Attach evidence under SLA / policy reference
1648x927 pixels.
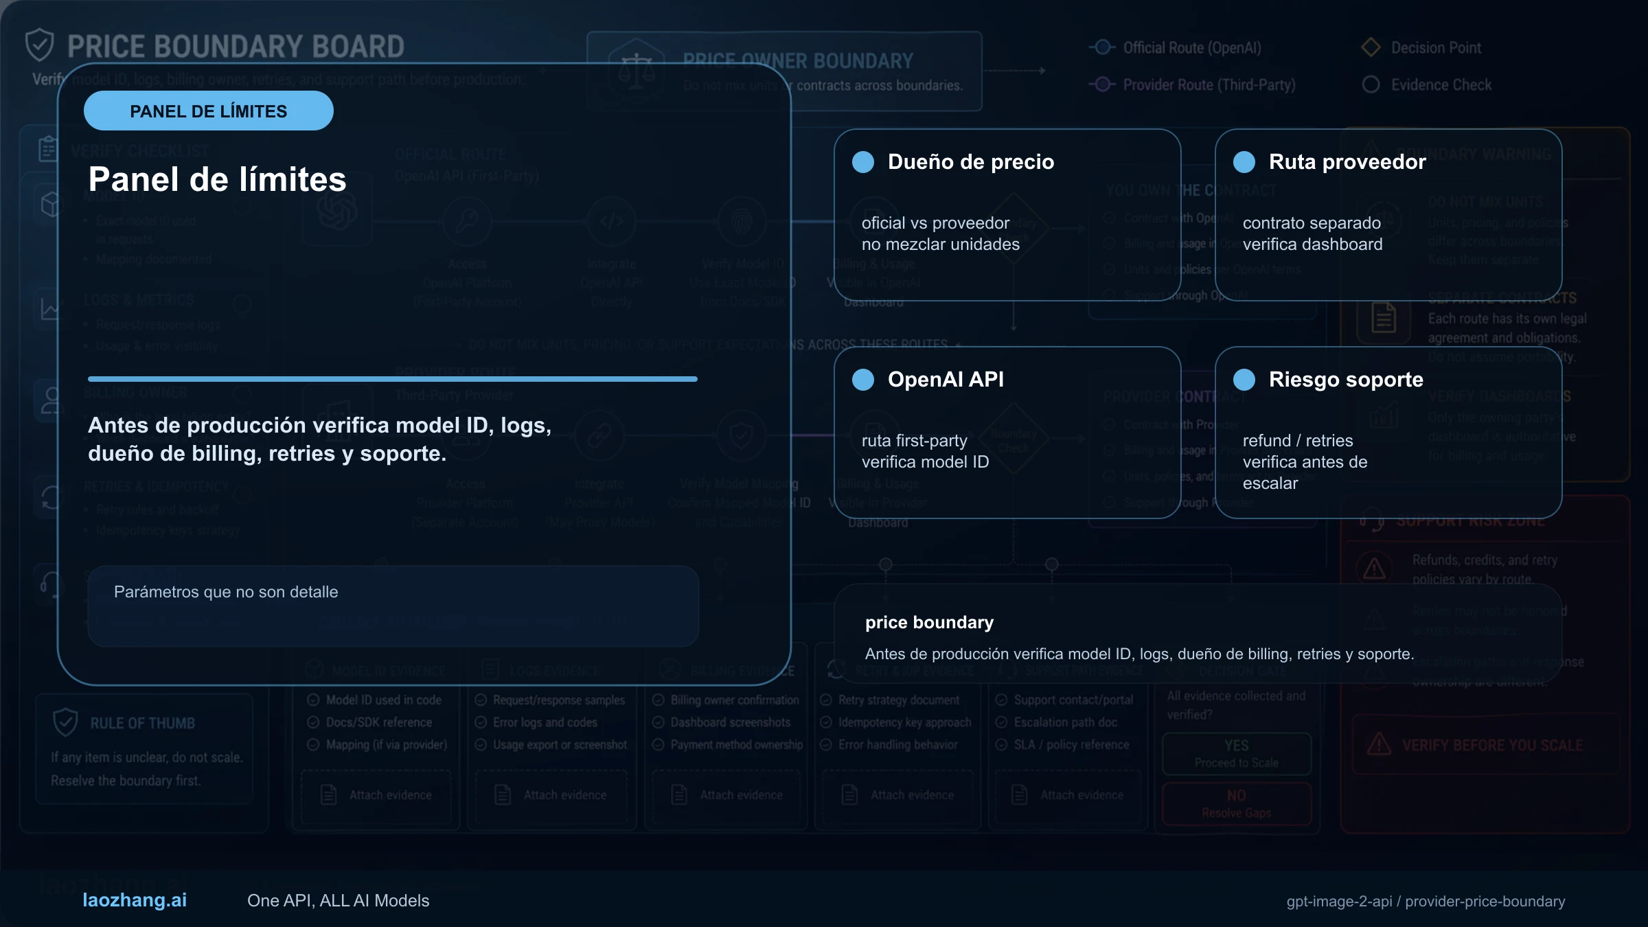[x=1068, y=795]
